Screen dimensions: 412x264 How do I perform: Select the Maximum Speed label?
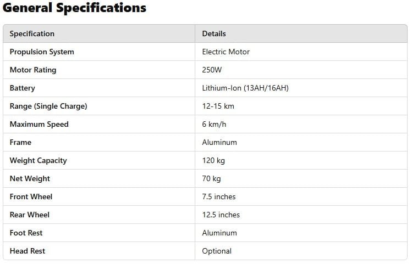point(39,124)
